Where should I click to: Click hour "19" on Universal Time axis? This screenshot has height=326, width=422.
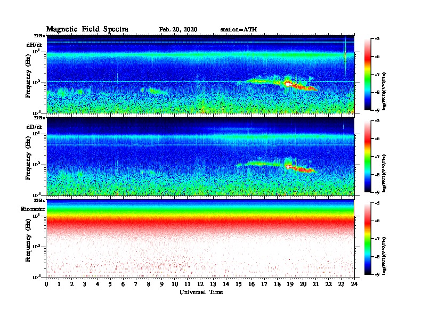(x=290, y=284)
